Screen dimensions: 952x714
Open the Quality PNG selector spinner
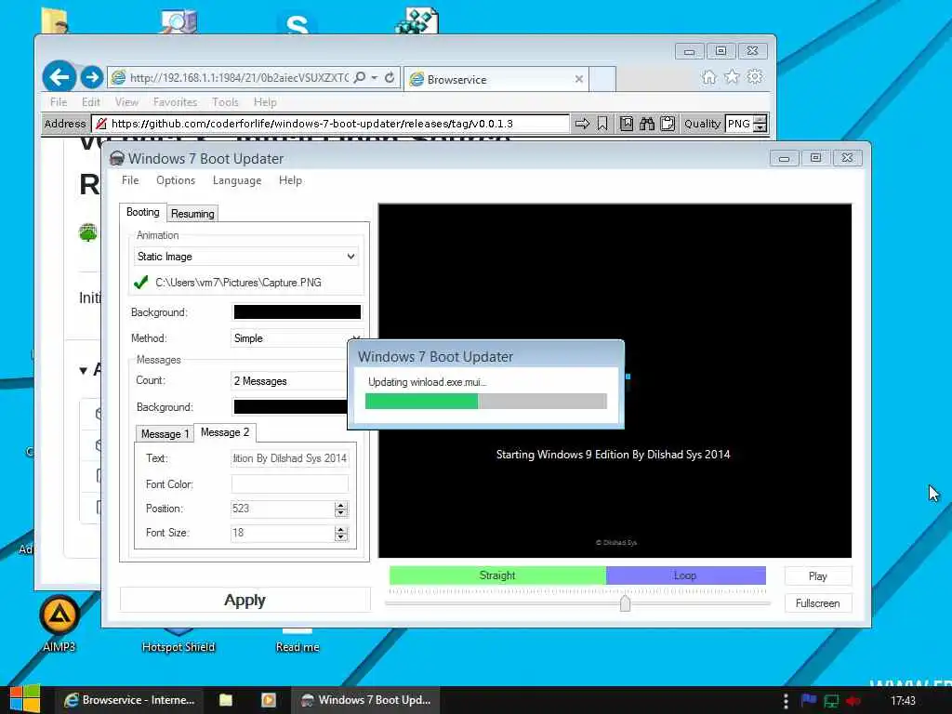pos(760,124)
